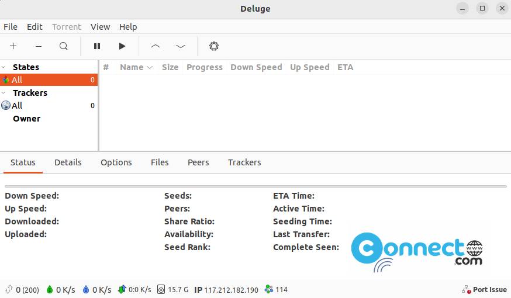The width and height of the screenshot is (511, 298).
Task: Click the IP 117.212.182.190 text
Action: pos(226,290)
